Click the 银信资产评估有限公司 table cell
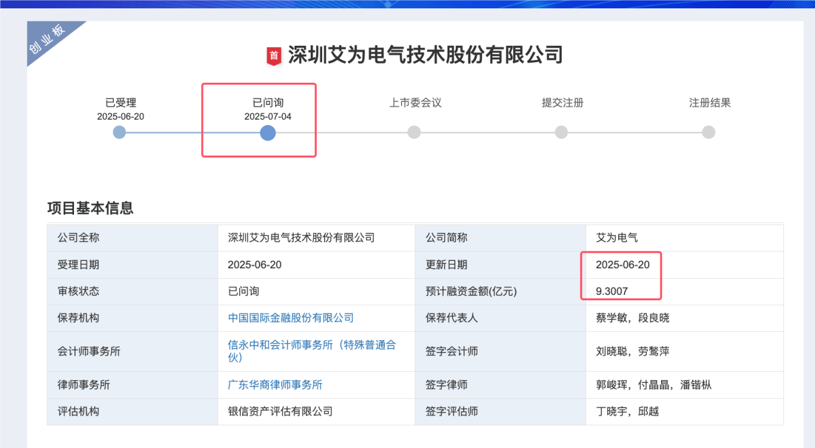The height and width of the screenshot is (448, 815). pyautogui.click(x=280, y=412)
